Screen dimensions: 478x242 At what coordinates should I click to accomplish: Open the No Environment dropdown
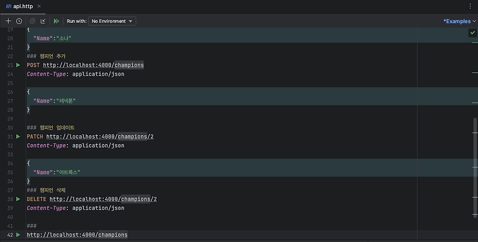(112, 21)
